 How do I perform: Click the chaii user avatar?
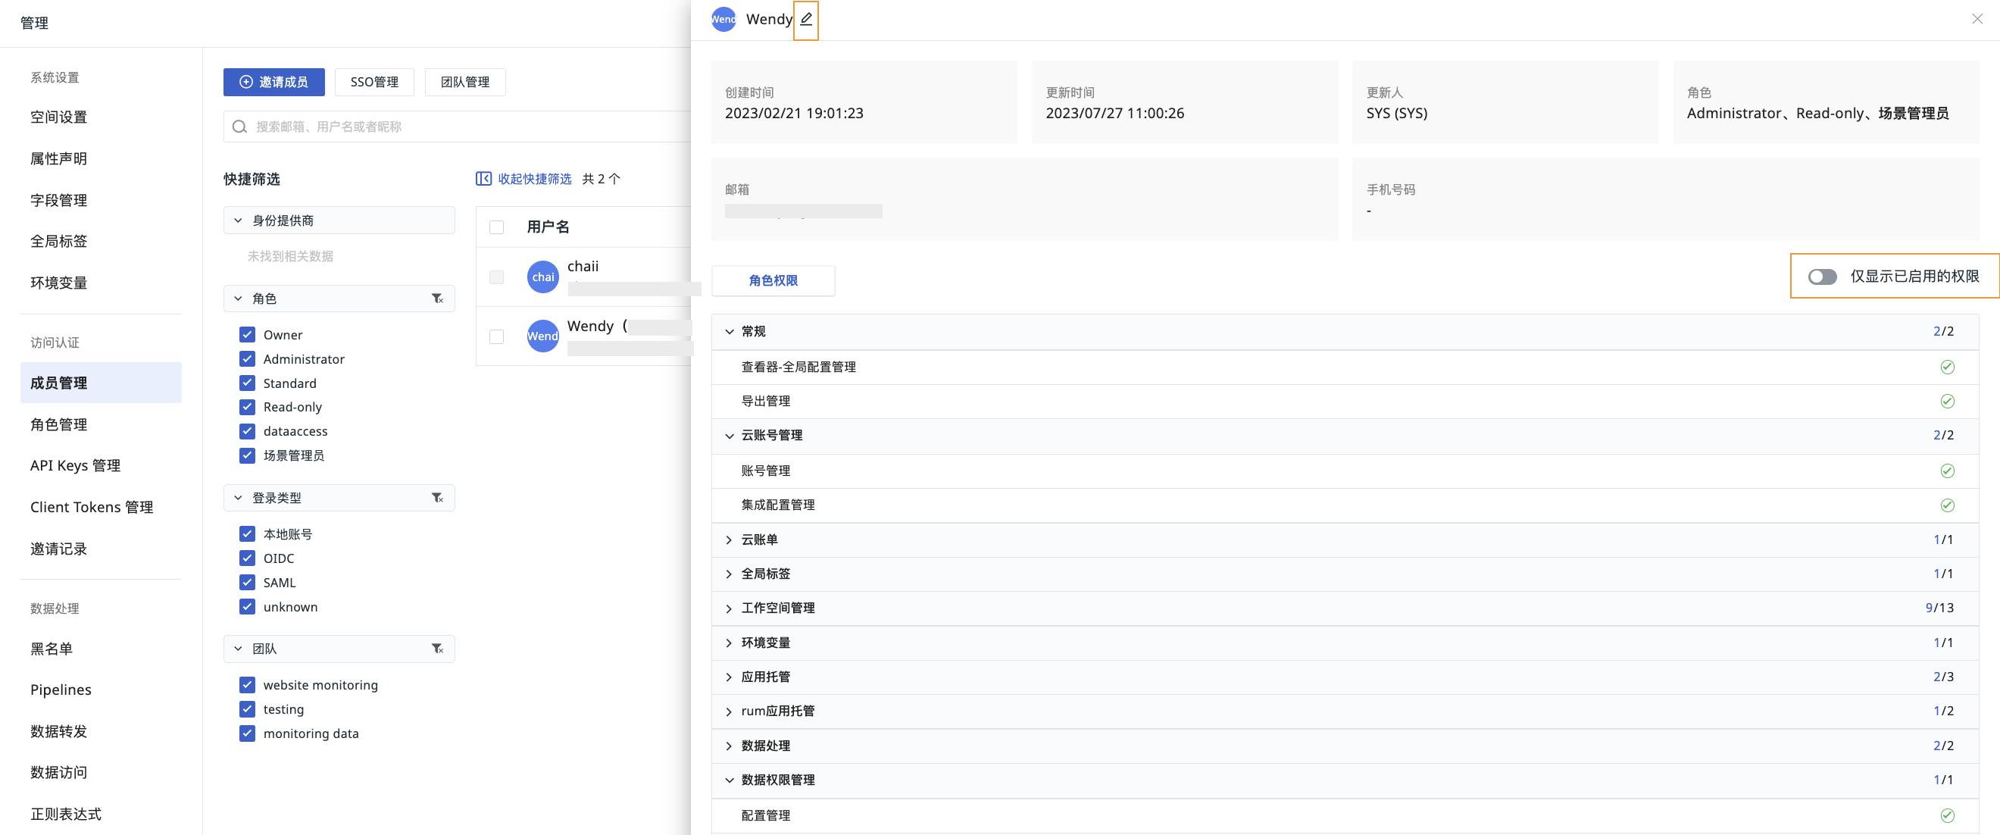coord(542,277)
